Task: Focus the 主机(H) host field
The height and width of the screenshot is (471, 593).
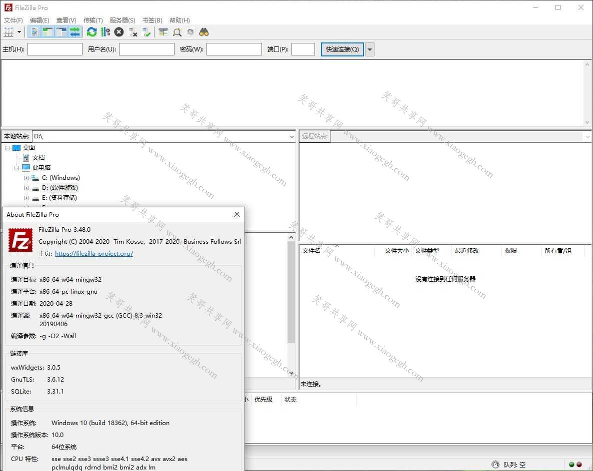Action: click(55, 49)
